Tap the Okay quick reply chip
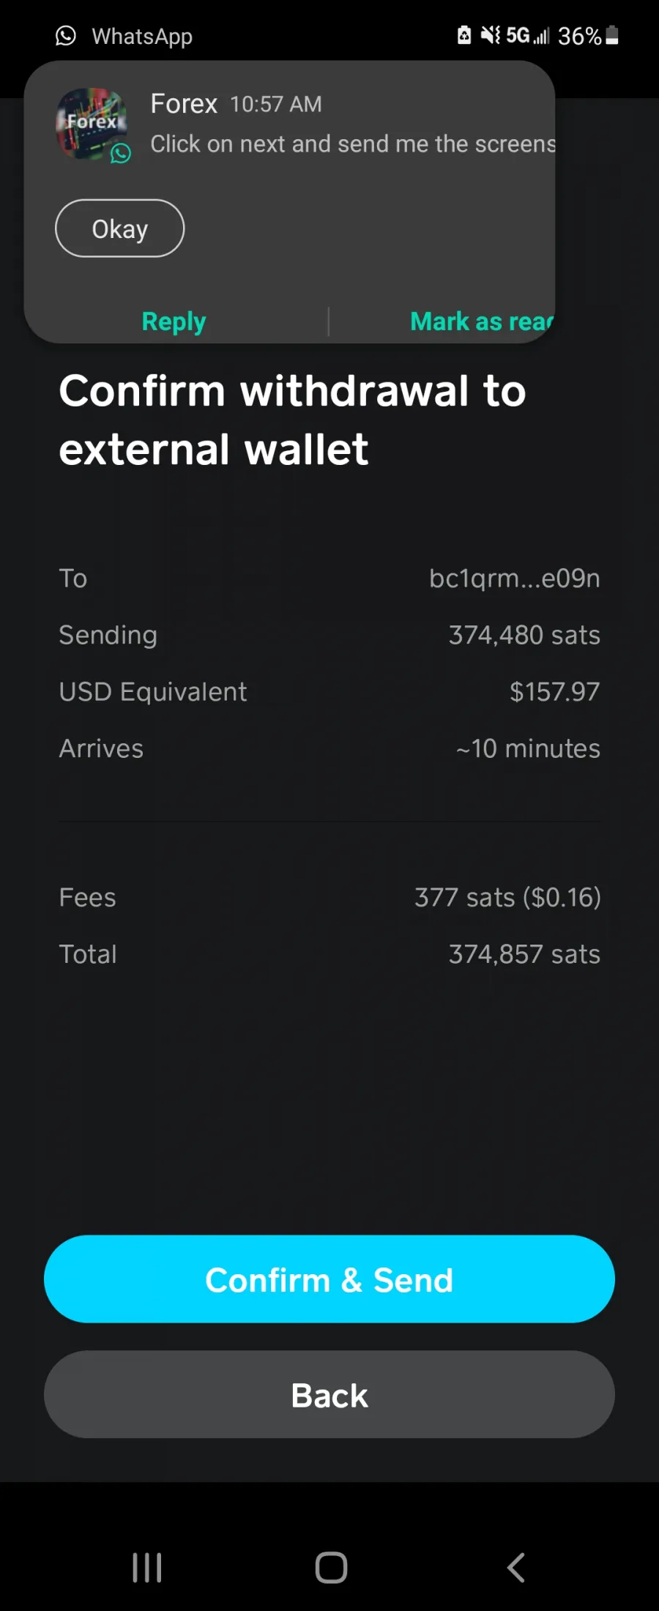 coord(120,228)
